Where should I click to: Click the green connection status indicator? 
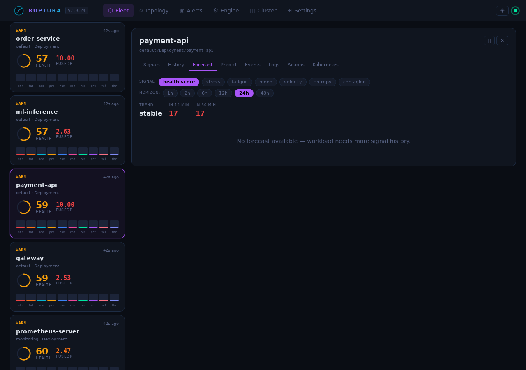[515, 11]
